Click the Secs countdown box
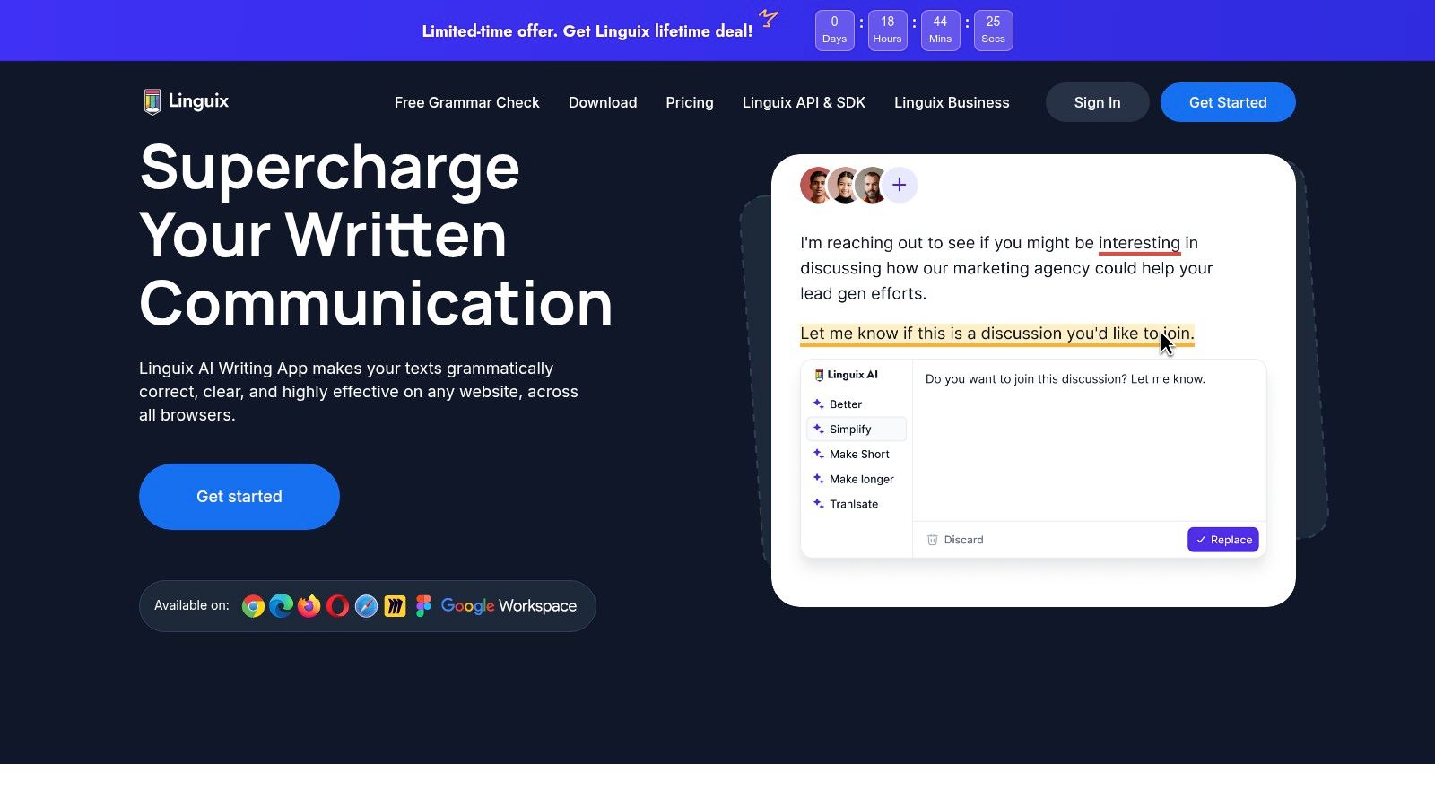Image resolution: width=1435 pixels, height=807 pixels. tap(993, 30)
